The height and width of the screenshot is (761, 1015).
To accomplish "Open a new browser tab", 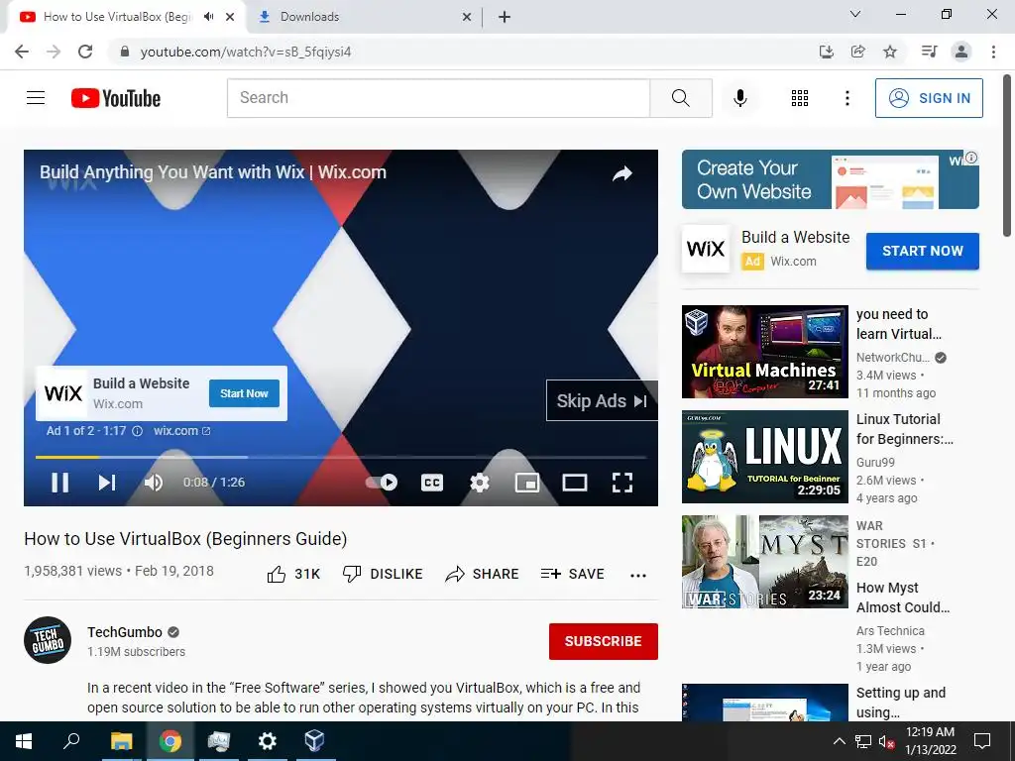I will coord(505,18).
